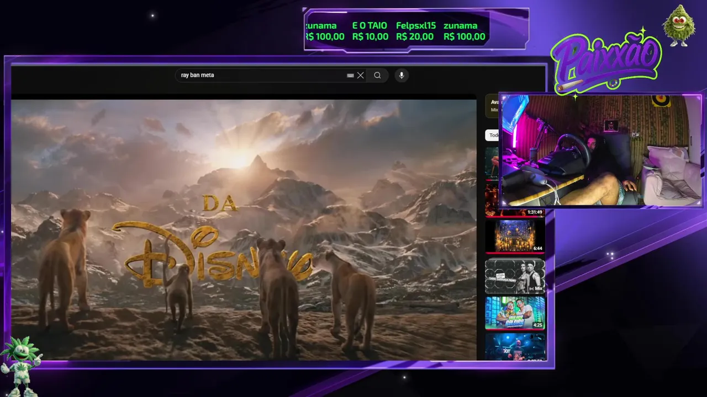This screenshot has height=397, width=707.
Task: Click the playing video showing lions and Disney logo
Action: tap(244, 230)
